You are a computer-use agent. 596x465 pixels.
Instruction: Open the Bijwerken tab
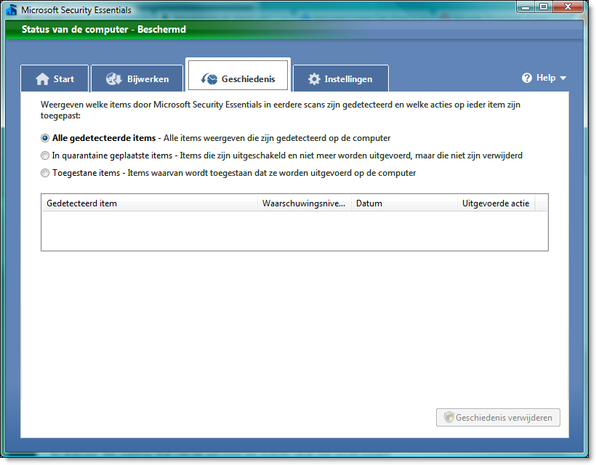pos(137,78)
